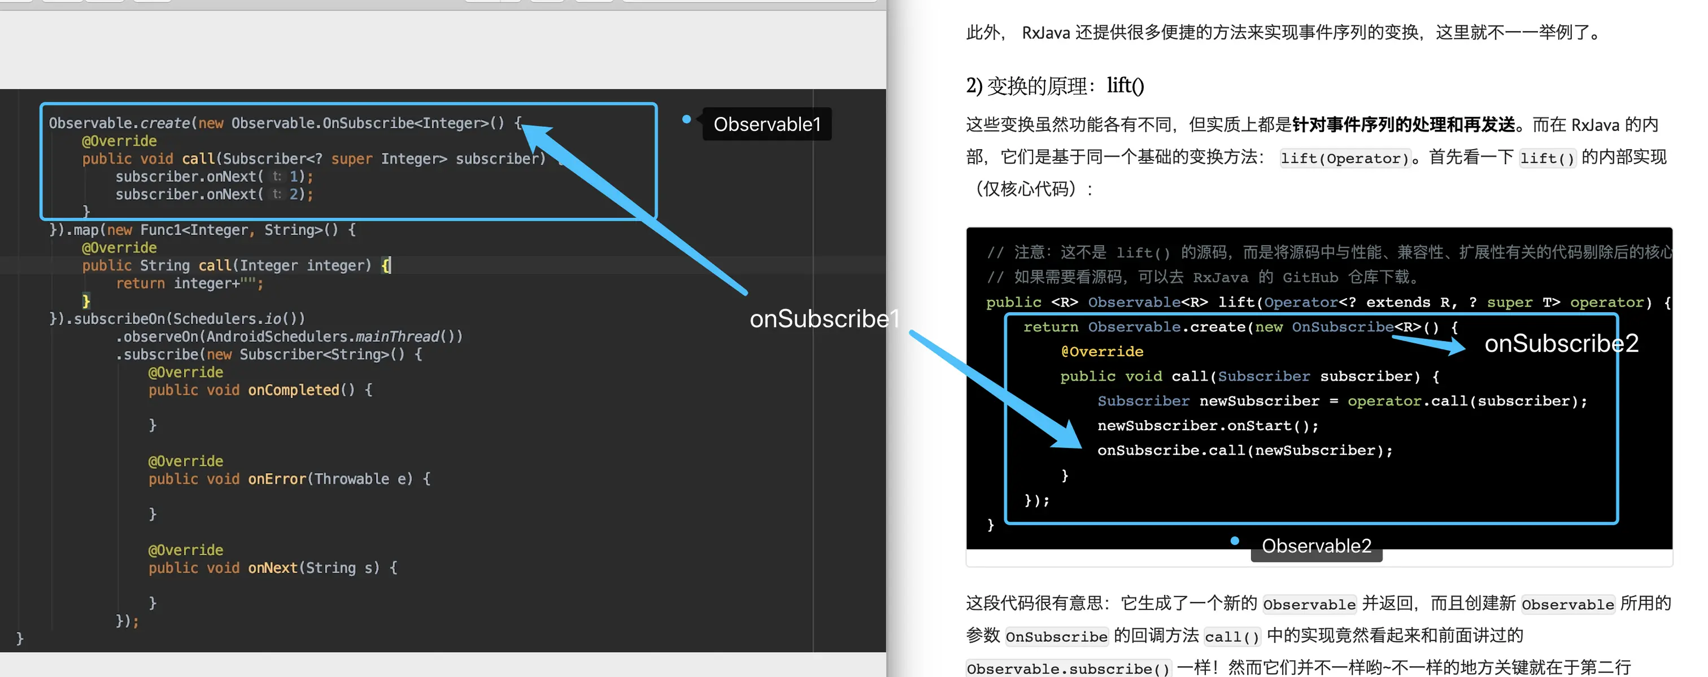Image resolution: width=1708 pixels, height=677 pixels.
Task: Click the bold text '针对事件序列的处理和再发送'
Action: (1403, 125)
